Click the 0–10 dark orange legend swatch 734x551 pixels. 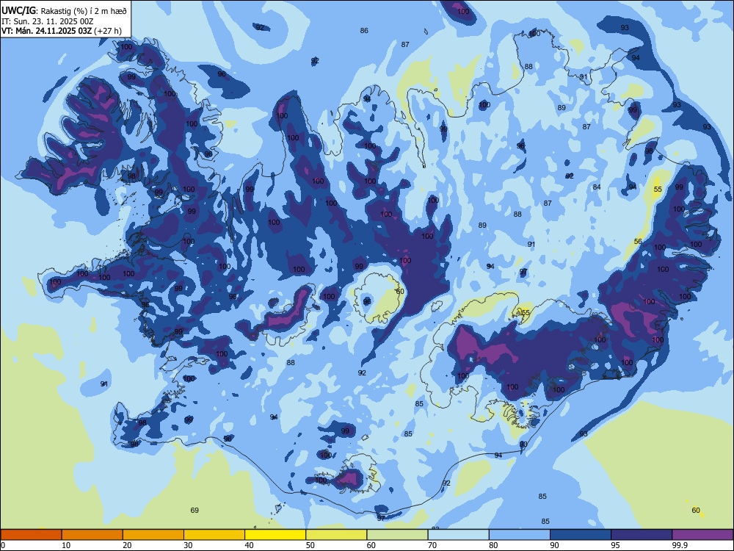(x=31, y=535)
